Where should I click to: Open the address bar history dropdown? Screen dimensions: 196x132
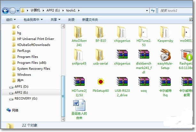point(147,11)
